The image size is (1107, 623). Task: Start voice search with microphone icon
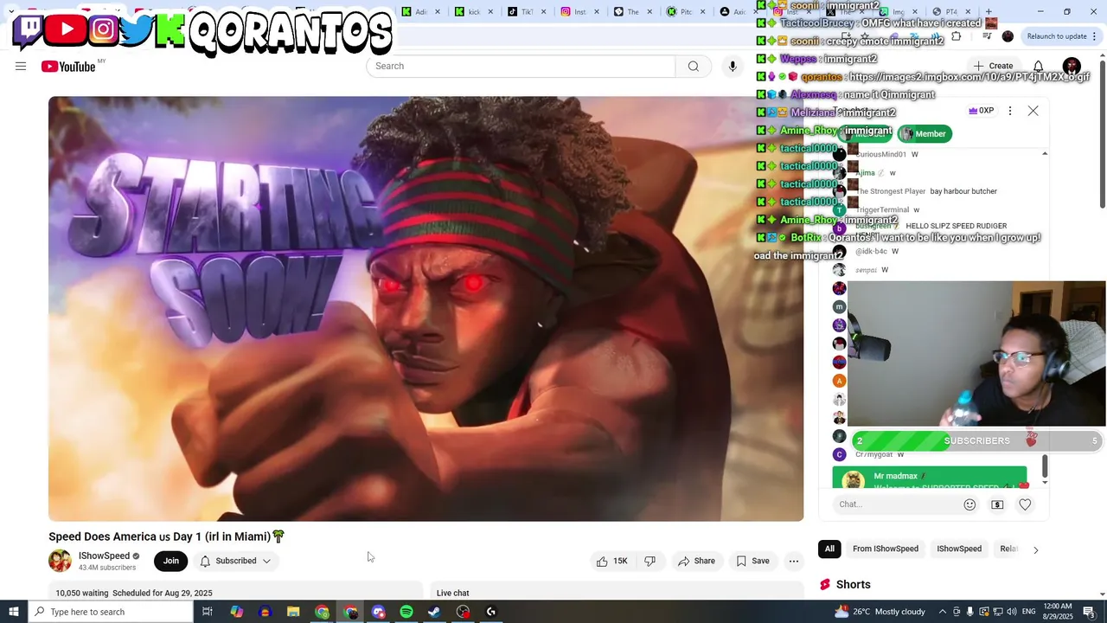pyautogui.click(x=733, y=66)
